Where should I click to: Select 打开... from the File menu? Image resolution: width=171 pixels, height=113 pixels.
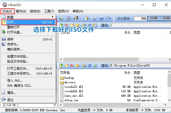12,22
